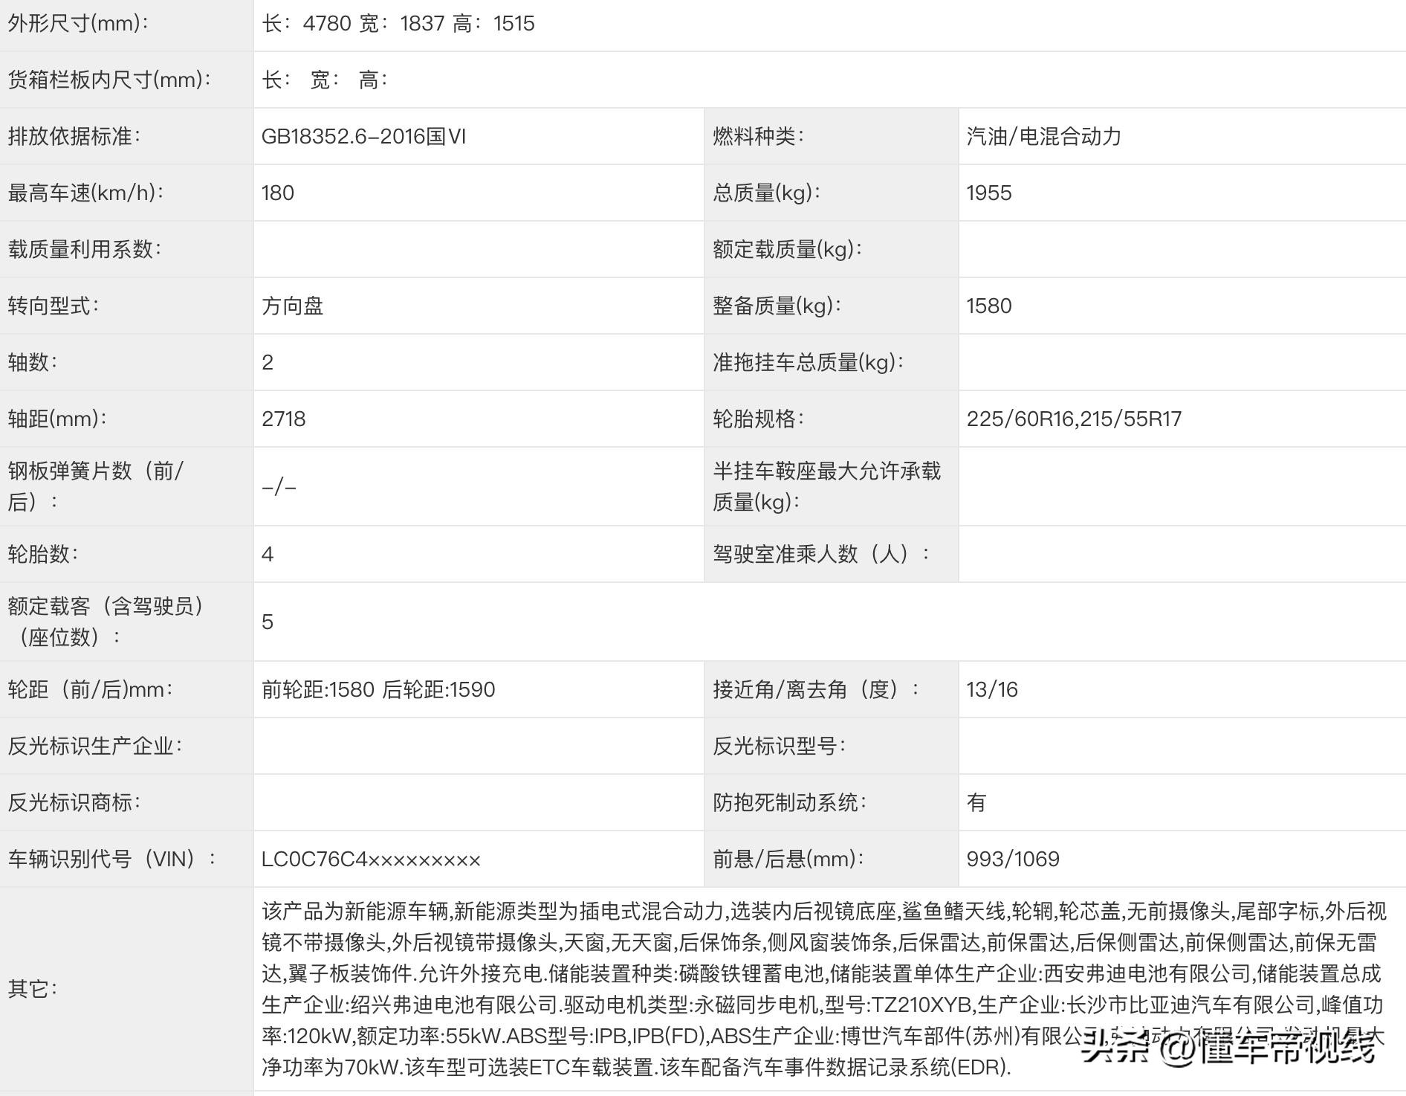Click the overhang value 993/1069
The width and height of the screenshot is (1406, 1096).
1013,859
